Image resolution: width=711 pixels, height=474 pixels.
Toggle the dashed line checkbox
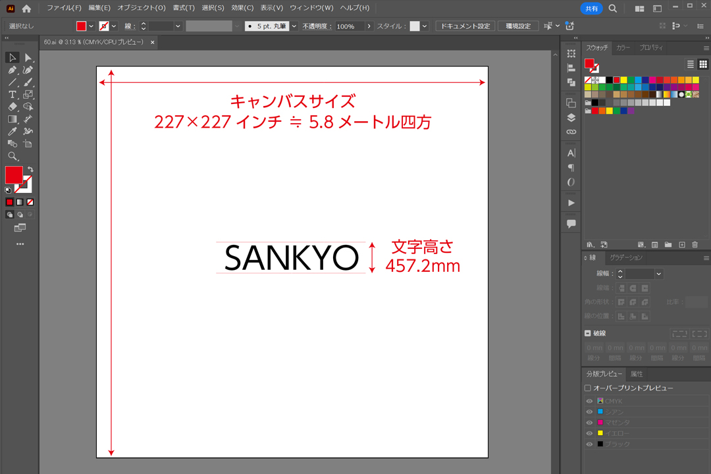click(588, 333)
